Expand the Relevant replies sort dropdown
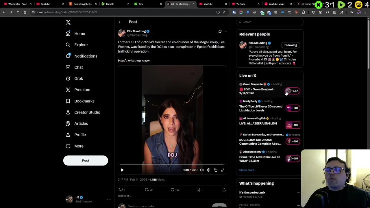The height and width of the screenshot is (208, 370). pyautogui.click(x=125, y=196)
